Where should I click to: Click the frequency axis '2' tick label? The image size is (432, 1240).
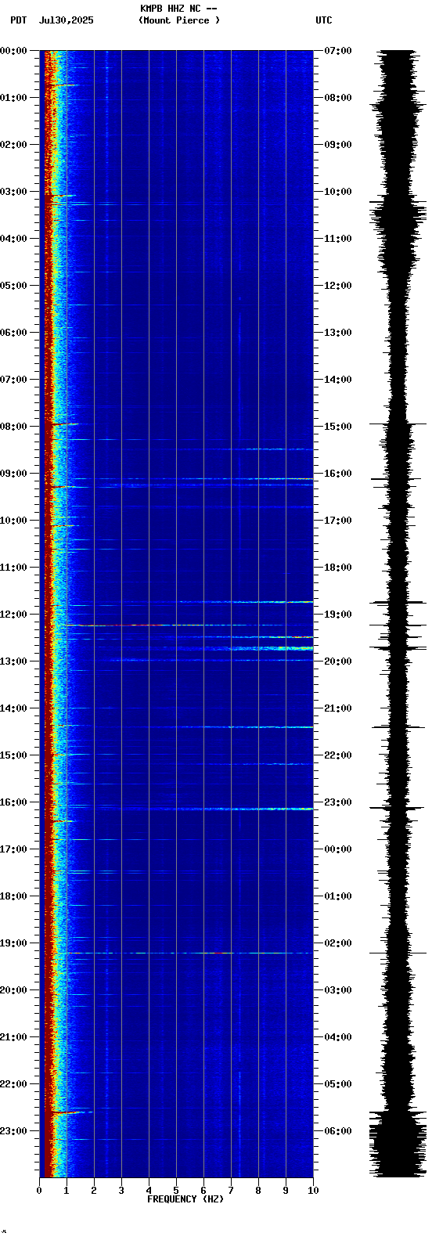coord(94,1191)
